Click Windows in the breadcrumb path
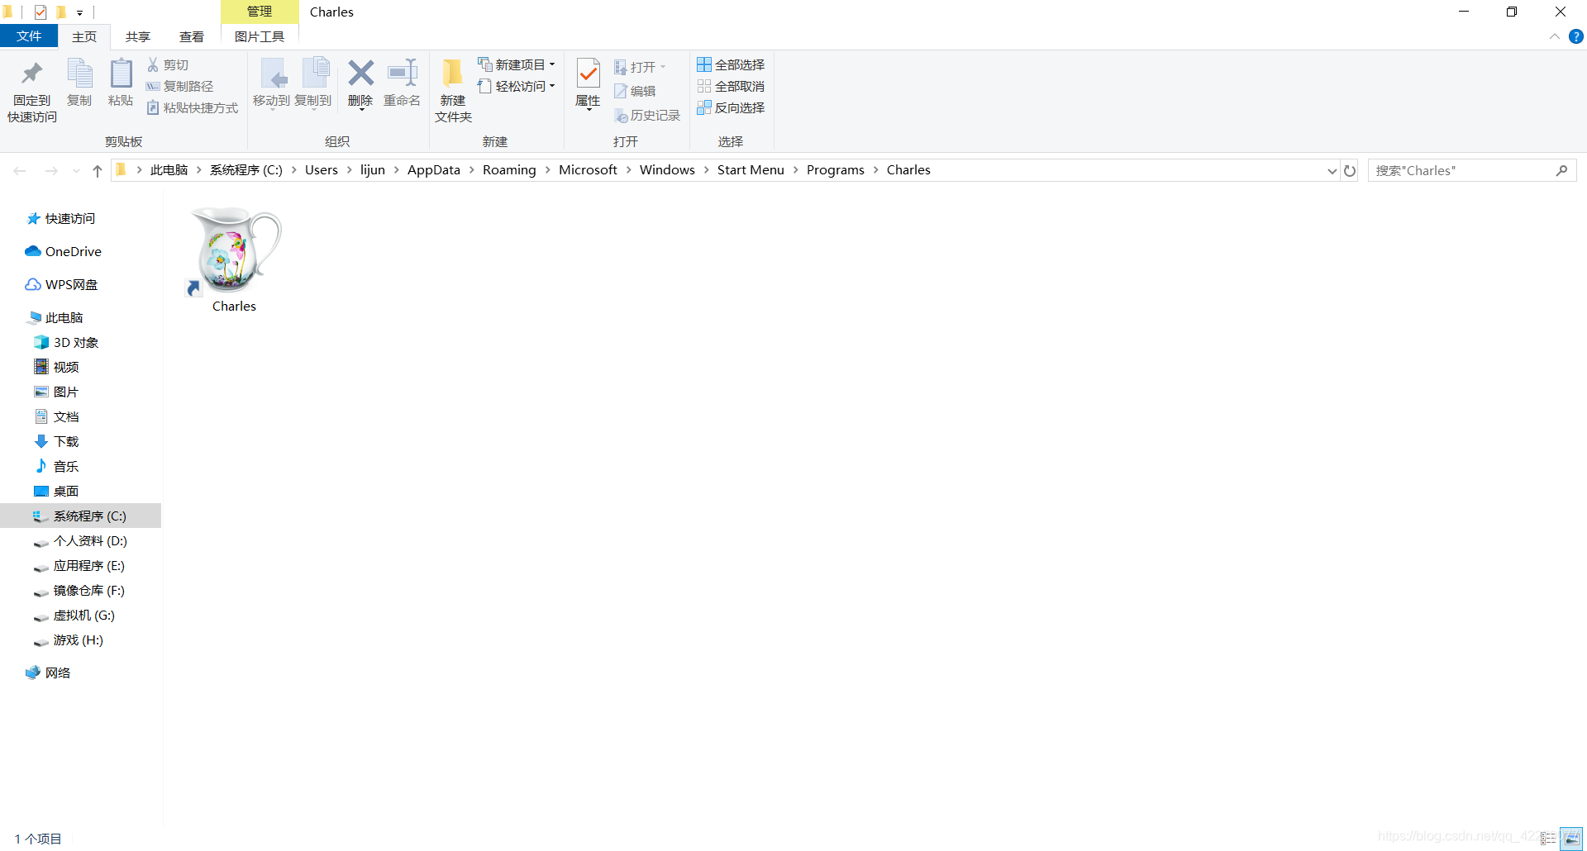Image resolution: width=1587 pixels, height=851 pixels. click(x=667, y=170)
